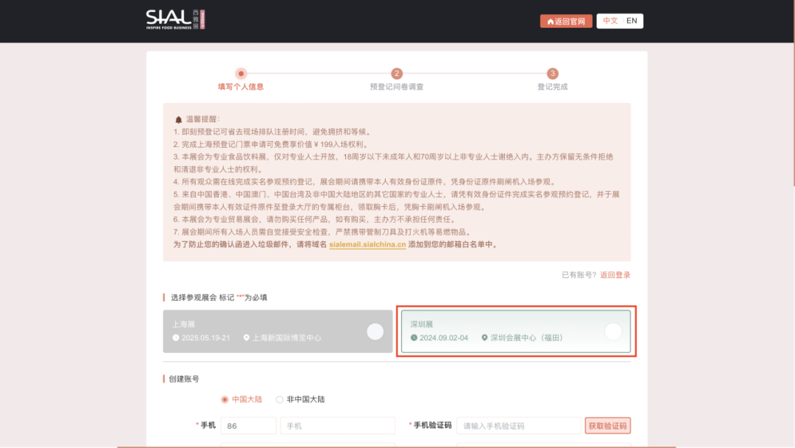Click the 获取验证码 button
795x448 pixels.
(607, 425)
